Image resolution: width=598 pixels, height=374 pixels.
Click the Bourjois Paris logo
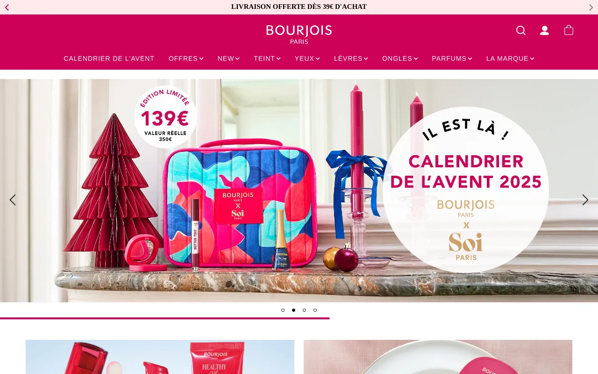coord(299,35)
